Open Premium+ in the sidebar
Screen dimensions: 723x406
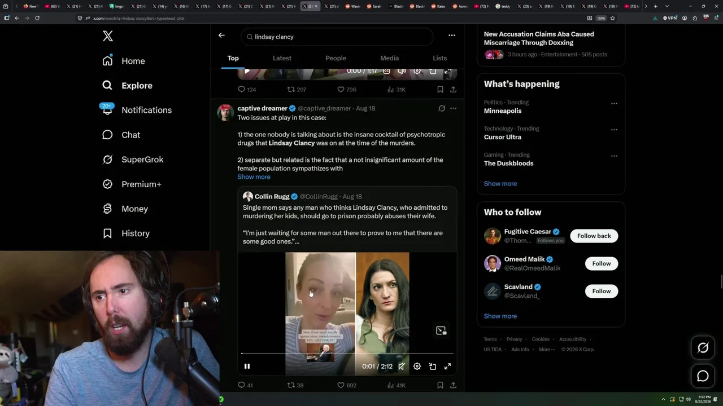coord(132,184)
